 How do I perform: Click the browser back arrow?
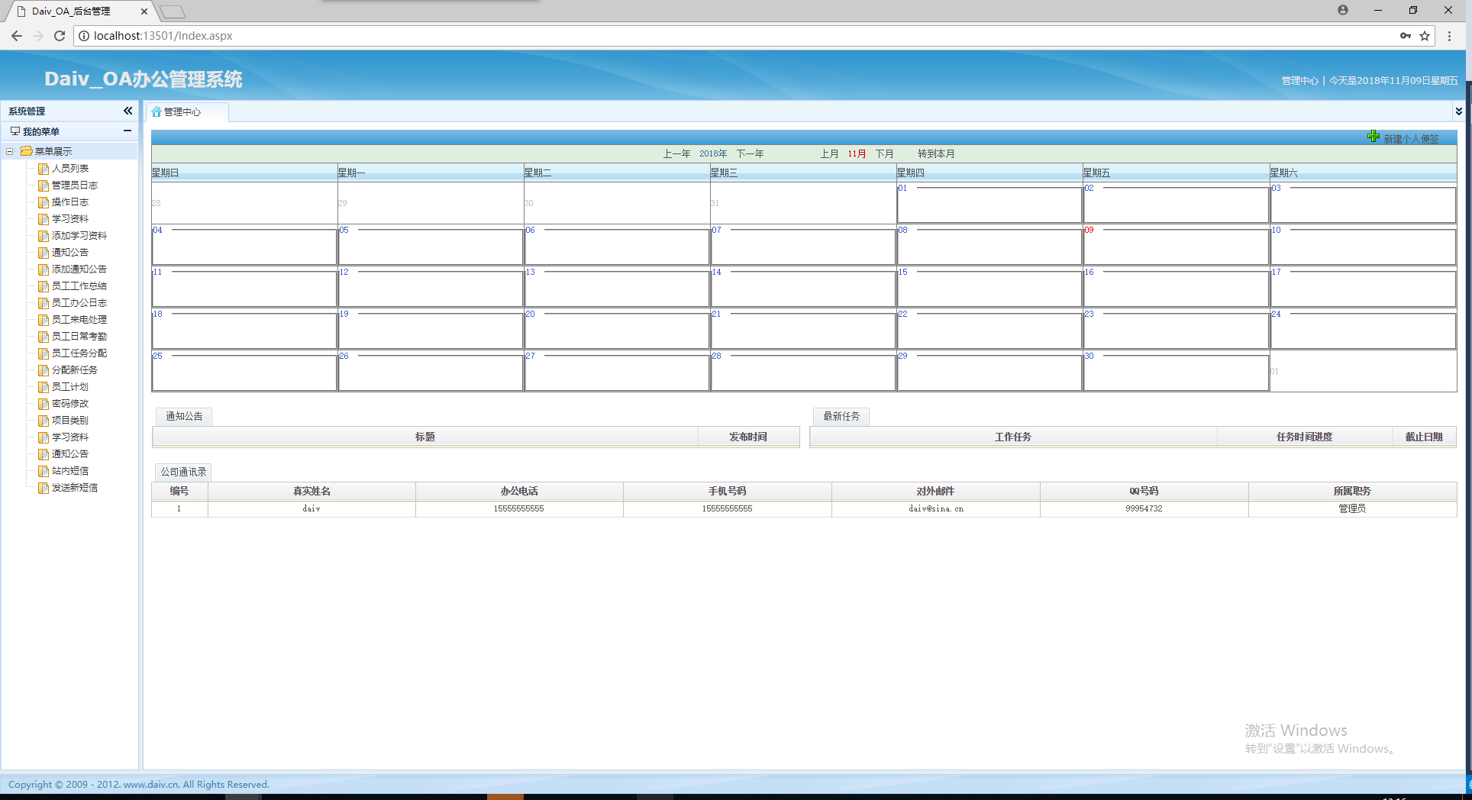(17, 36)
